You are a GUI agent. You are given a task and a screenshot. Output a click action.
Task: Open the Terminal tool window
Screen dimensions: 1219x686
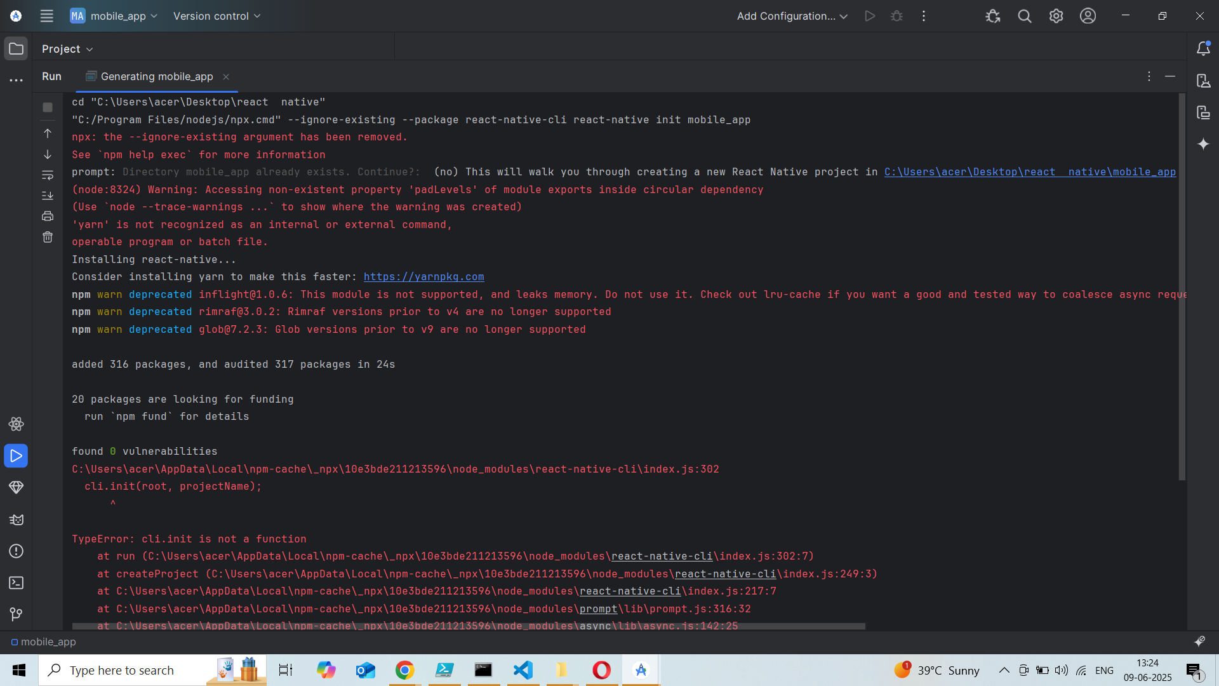click(x=16, y=582)
